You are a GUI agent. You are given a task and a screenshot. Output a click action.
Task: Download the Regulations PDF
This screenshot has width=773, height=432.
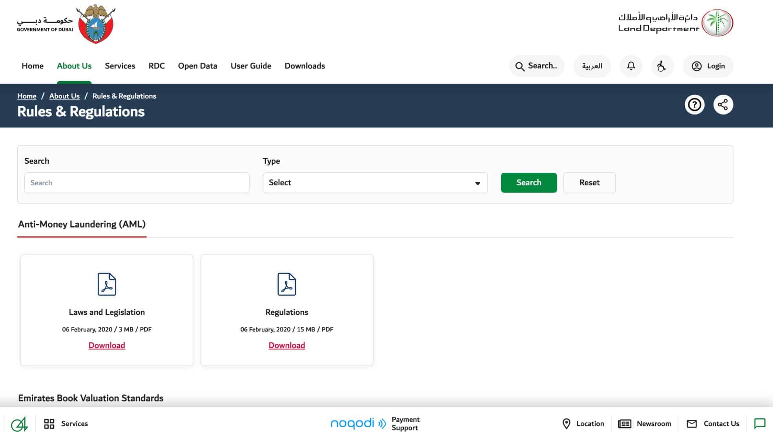click(286, 345)
